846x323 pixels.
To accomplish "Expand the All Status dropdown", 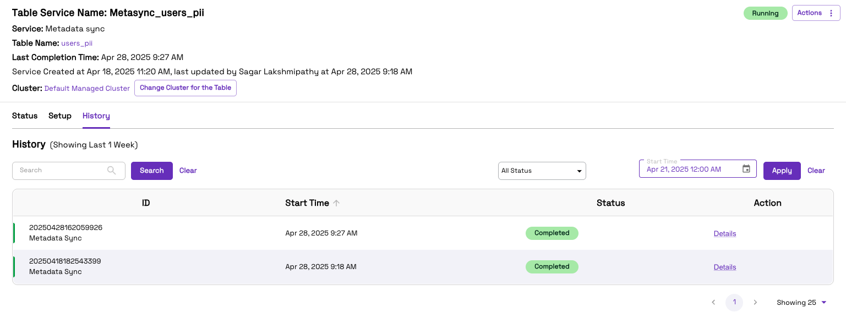I will pyautogui.click(x=542, y=171).
